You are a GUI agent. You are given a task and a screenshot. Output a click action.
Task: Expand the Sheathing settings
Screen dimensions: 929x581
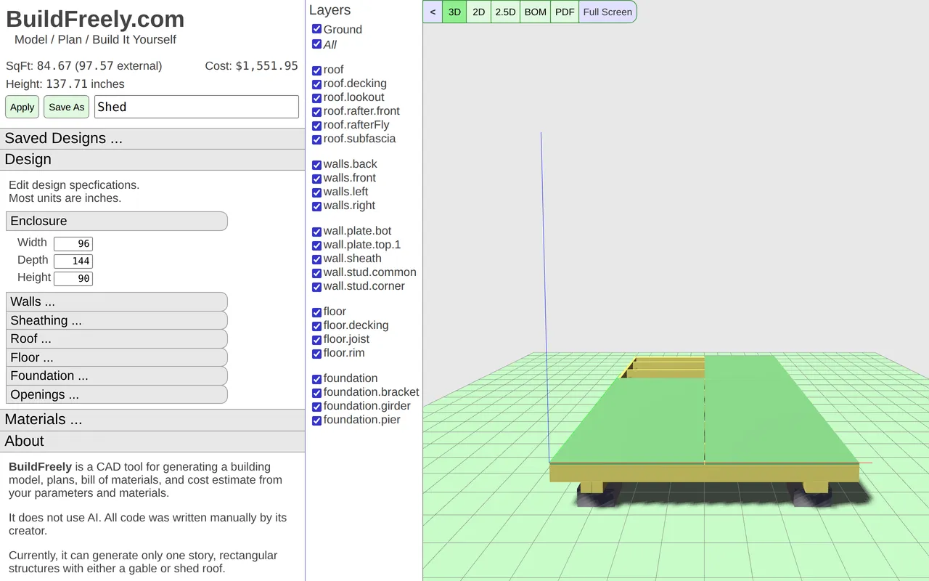click(x=117, y=320)
